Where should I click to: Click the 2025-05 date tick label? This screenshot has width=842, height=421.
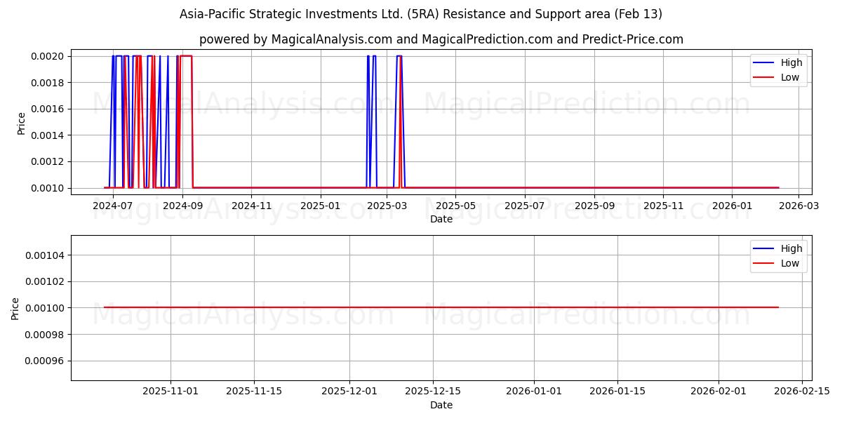[x=455, y=206]
